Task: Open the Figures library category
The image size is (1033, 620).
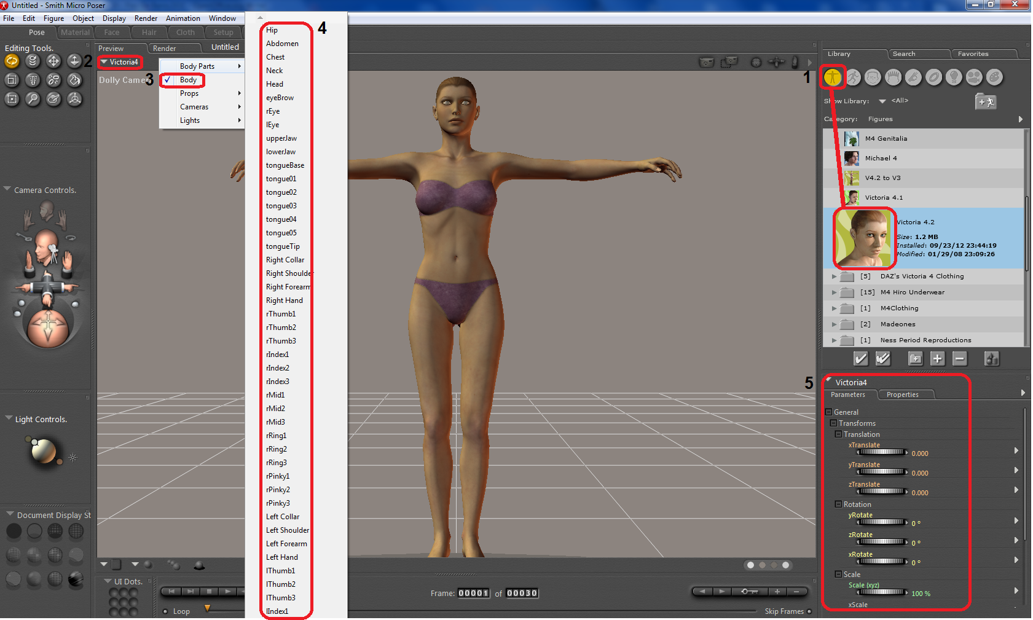Action: click(x=833, y=77)
